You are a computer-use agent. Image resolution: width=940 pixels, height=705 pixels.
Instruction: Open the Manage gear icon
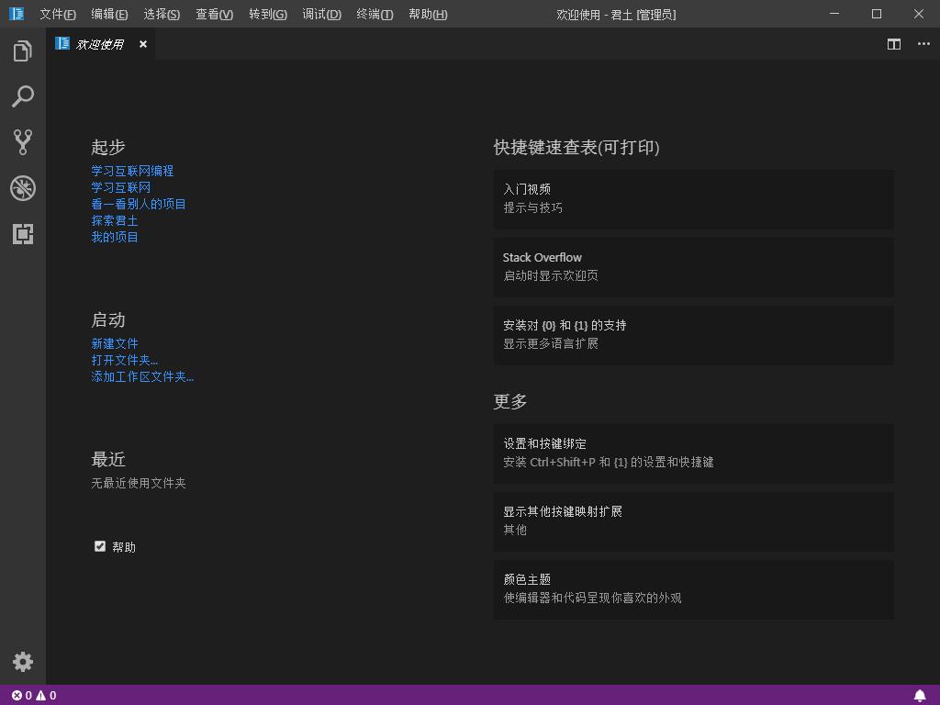(23, 662)
